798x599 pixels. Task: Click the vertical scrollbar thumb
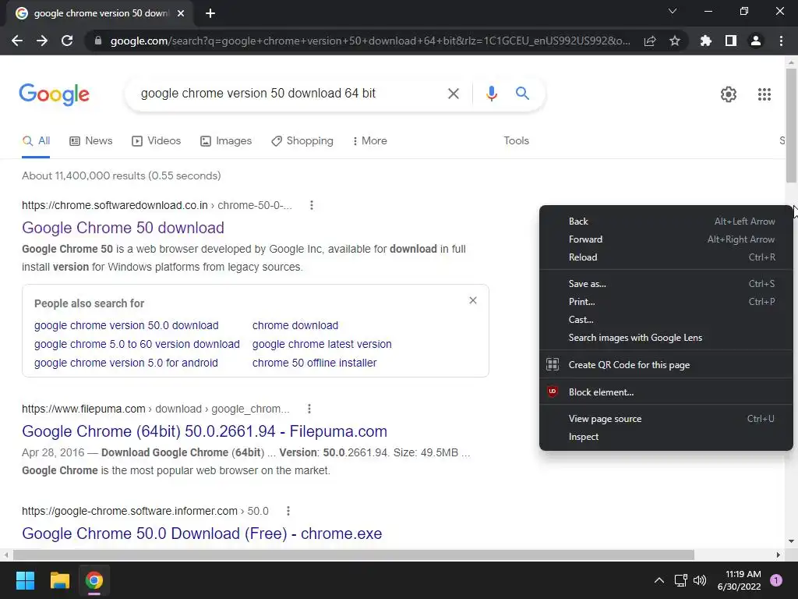(791, 126)
